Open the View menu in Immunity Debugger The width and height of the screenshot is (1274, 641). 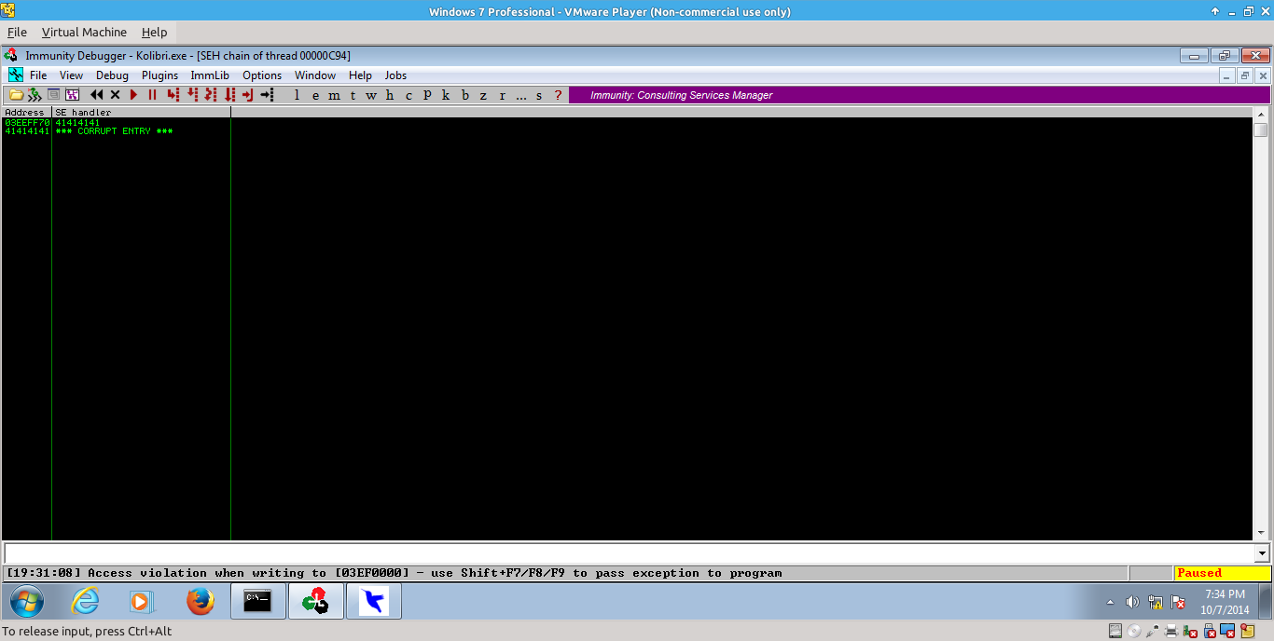tap(71, 75)
